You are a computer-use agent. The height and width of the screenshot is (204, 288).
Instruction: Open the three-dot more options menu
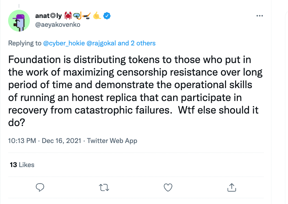click(x=260, y=16)
